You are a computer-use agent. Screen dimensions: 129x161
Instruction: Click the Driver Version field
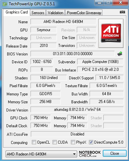tap(77, 110)
